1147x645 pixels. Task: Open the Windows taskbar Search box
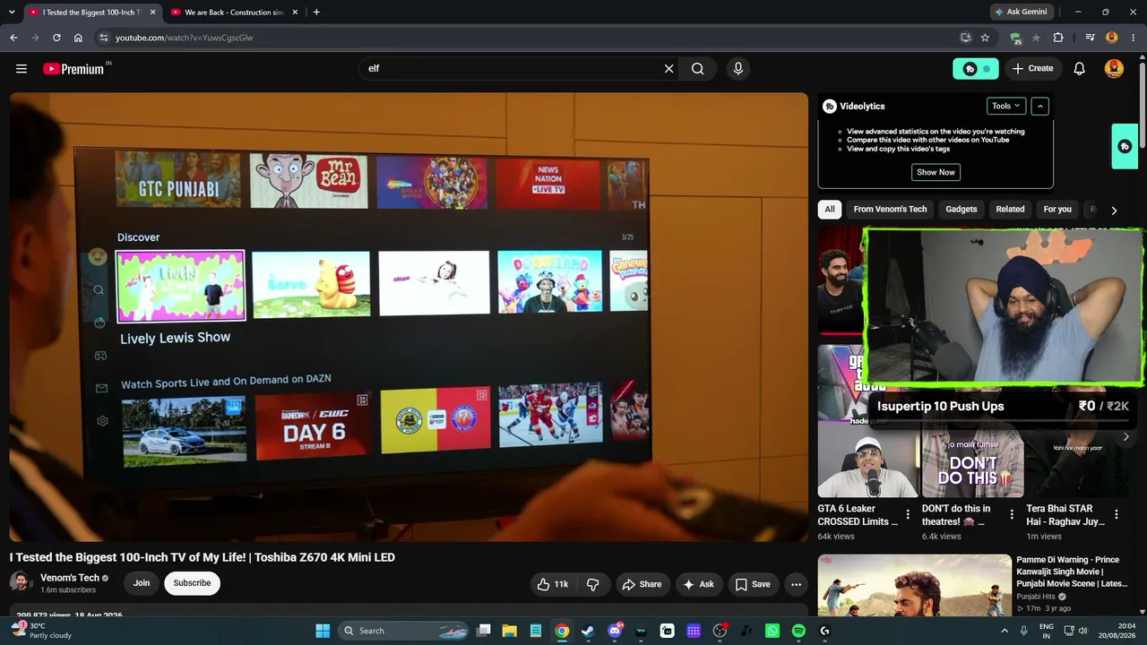(402, 631)
